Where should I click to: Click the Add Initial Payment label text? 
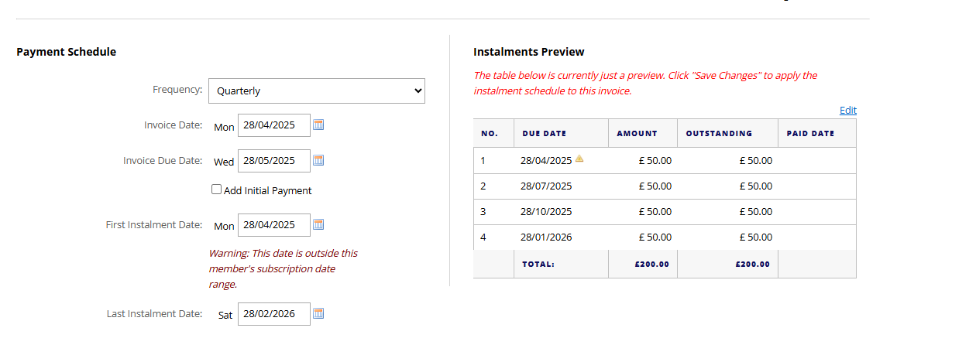tap(268, 190)
